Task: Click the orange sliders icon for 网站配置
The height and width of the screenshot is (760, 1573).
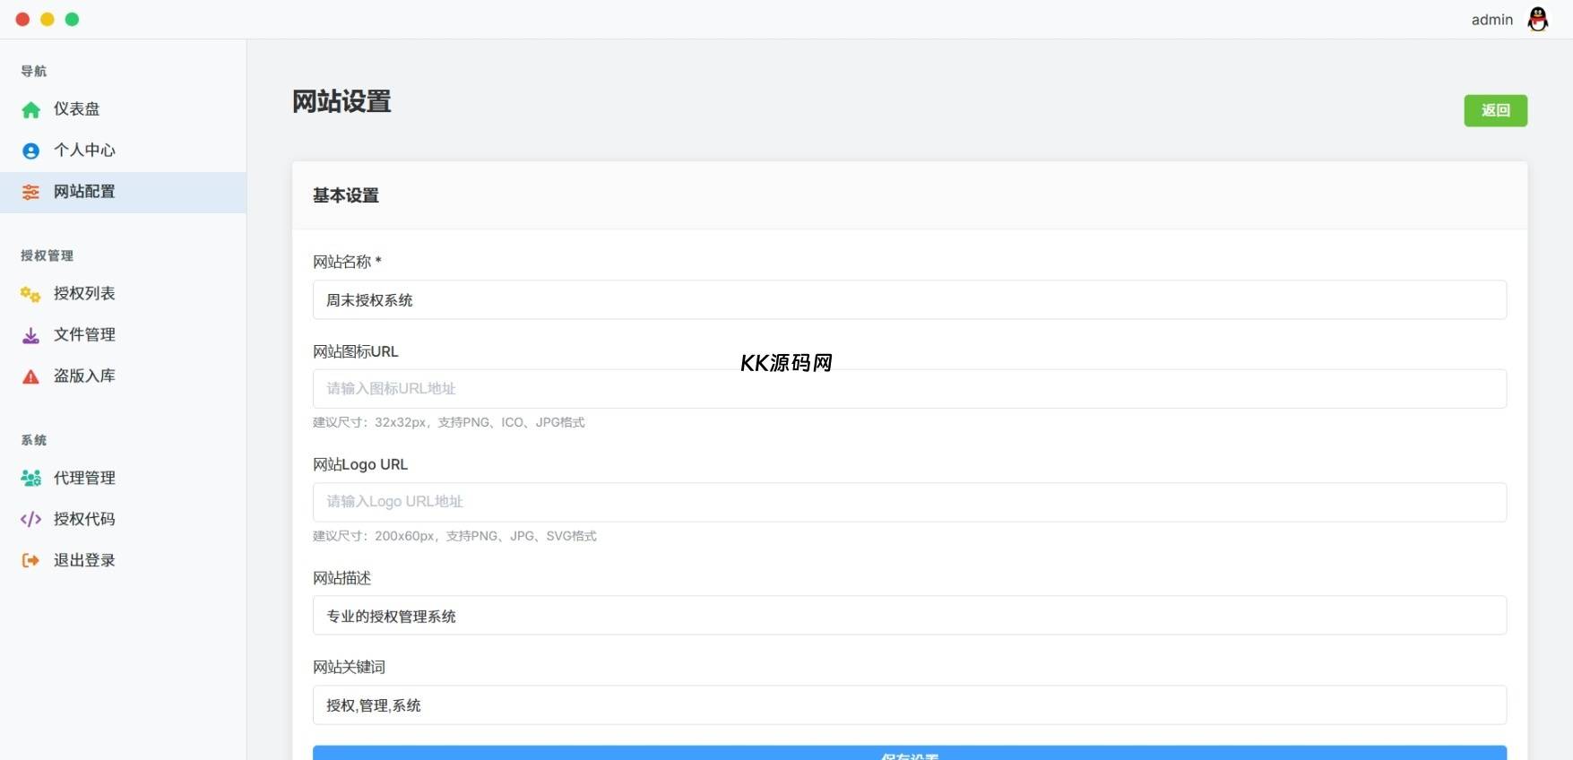Action: pyautogui.click(x=31, y=192)
